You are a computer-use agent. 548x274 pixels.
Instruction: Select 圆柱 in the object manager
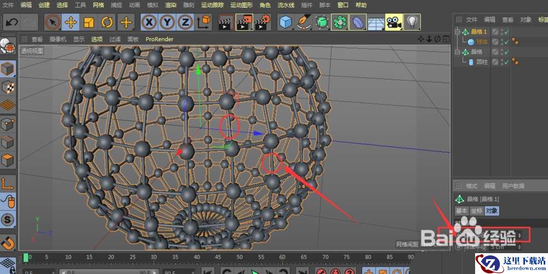(x=482, y=62)
